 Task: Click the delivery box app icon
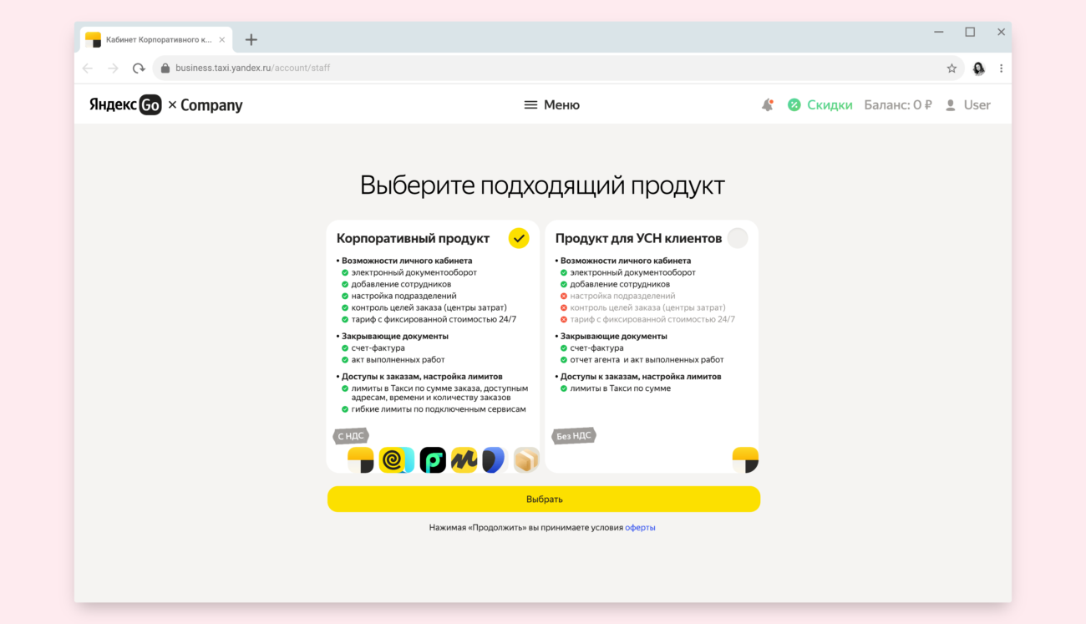coord(526,459)
